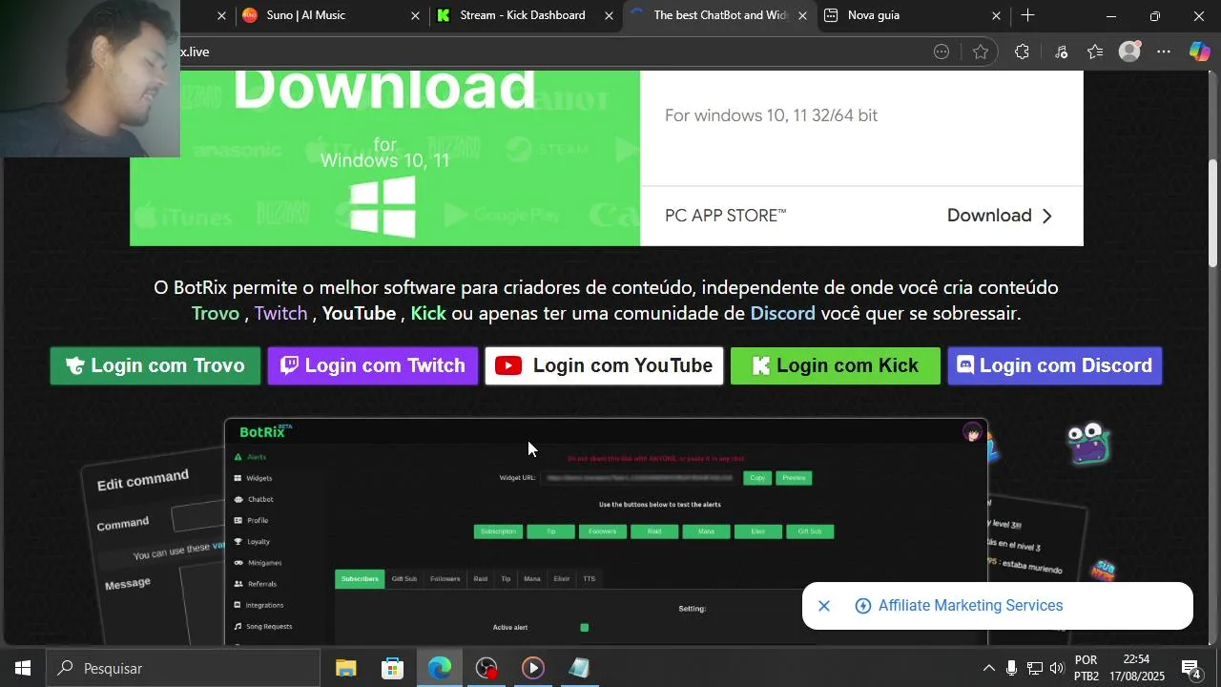Image resolution: width=1221 pixels, height=687 pixels.
Task: Open the browser profile avatar
Action: click(1129, 52)
